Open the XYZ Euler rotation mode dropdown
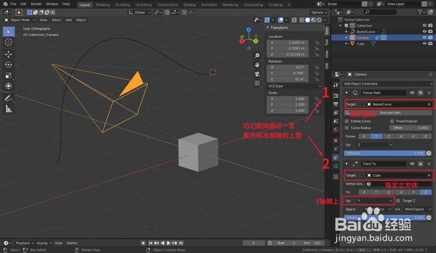 (294, 86)
